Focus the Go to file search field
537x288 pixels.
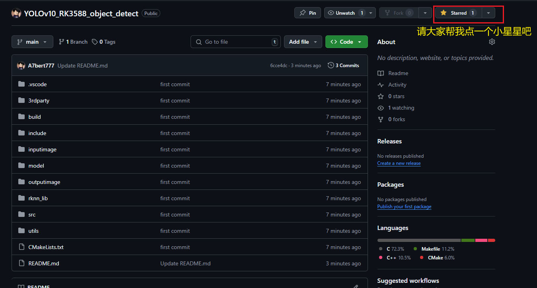point(235,42)
